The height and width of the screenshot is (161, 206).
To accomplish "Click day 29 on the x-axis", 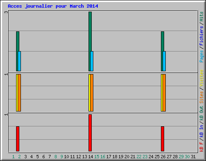I will coord(181,157).
